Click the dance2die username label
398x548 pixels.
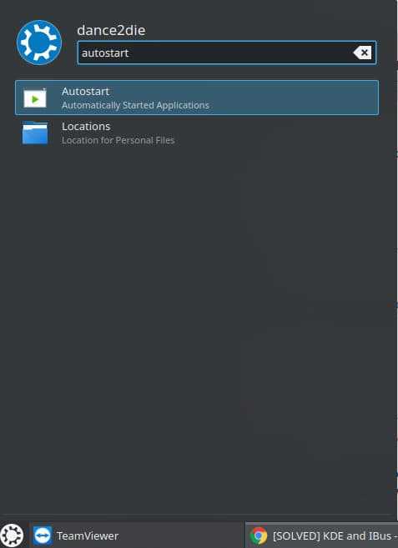111,30
